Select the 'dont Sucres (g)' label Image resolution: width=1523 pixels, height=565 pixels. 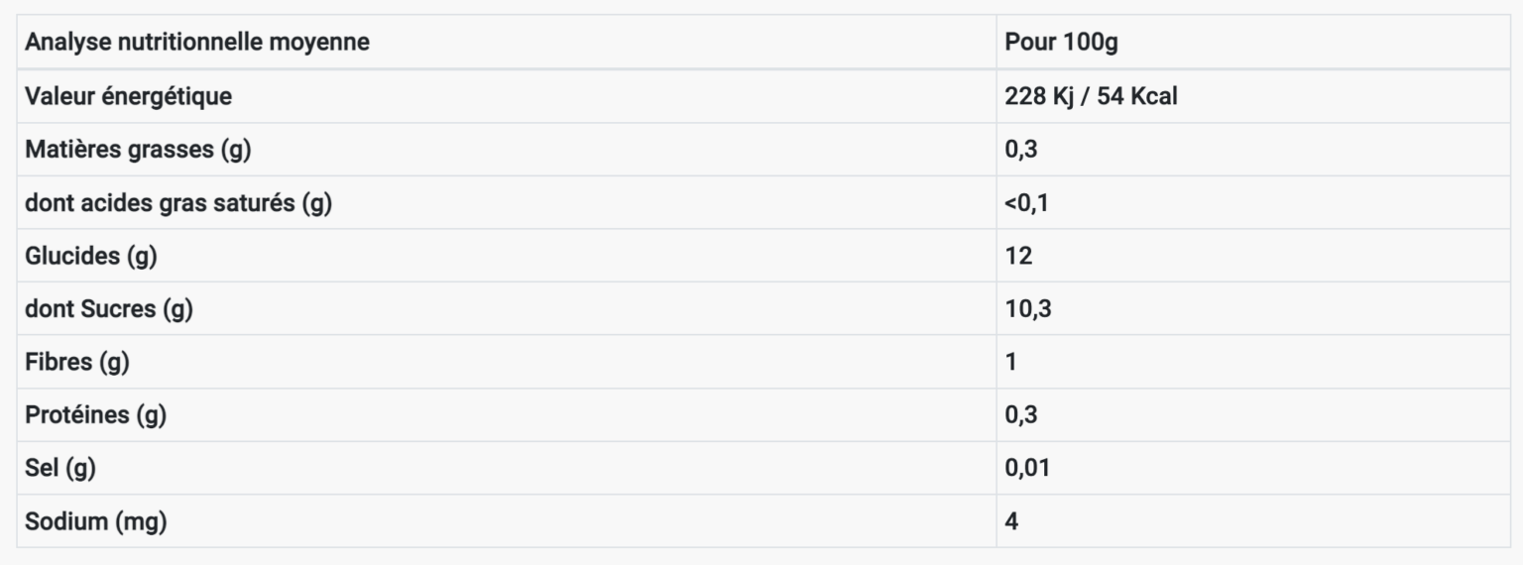pyautogui.click(x=109, y=308)
